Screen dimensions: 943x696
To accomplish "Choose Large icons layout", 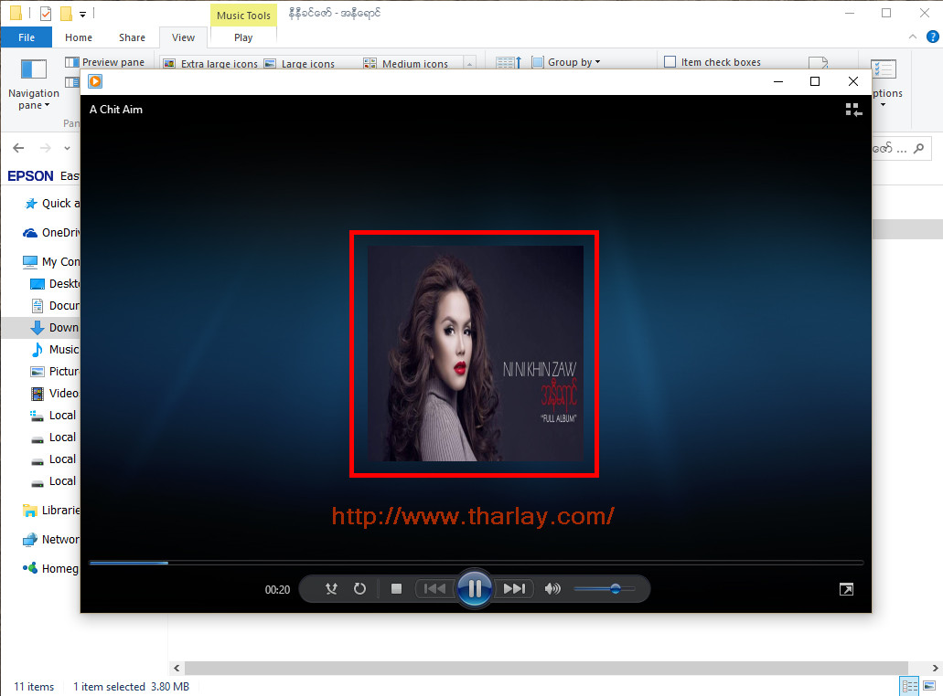I will tap(299, 64).
